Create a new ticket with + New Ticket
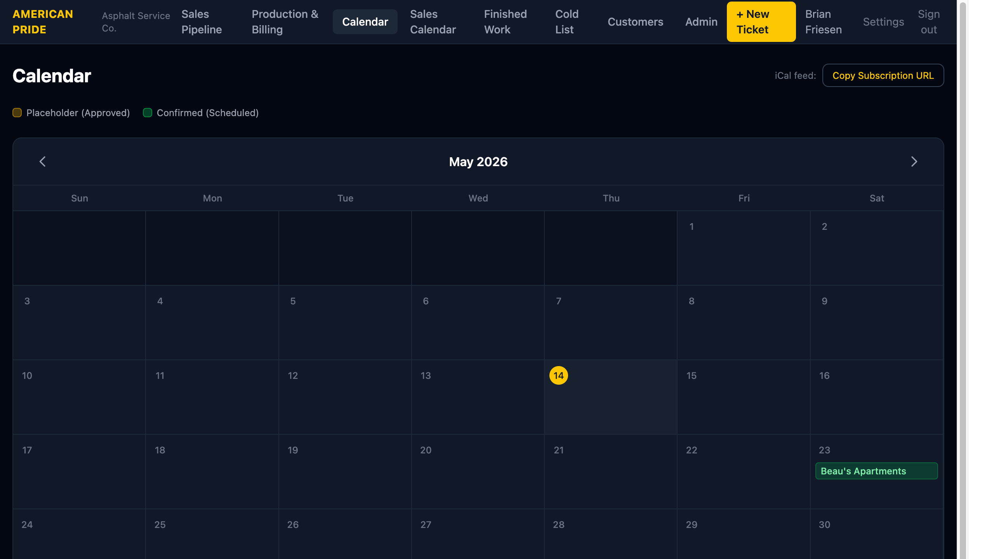This screenshot has height=559, width=994. [761, 22]
